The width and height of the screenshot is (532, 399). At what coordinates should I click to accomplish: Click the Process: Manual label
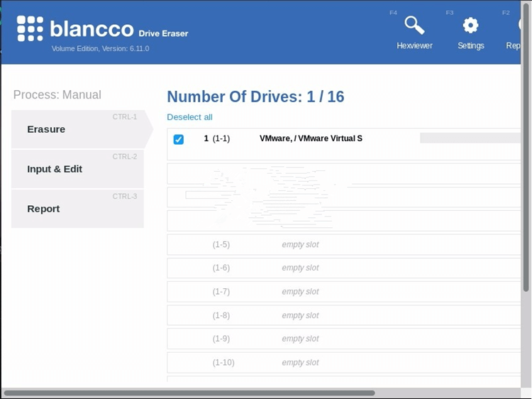pos(57,94)
